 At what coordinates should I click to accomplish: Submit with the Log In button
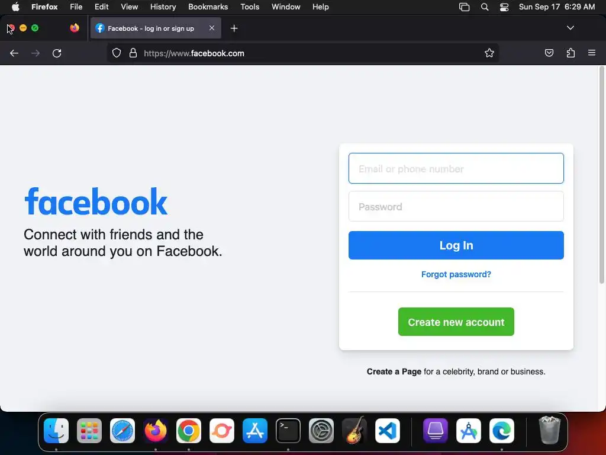click(456, 245)
